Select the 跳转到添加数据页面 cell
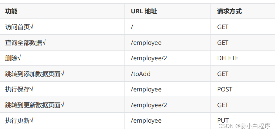Image resolution: width=275 pixels, height=132 pixels. click(35, 74)
